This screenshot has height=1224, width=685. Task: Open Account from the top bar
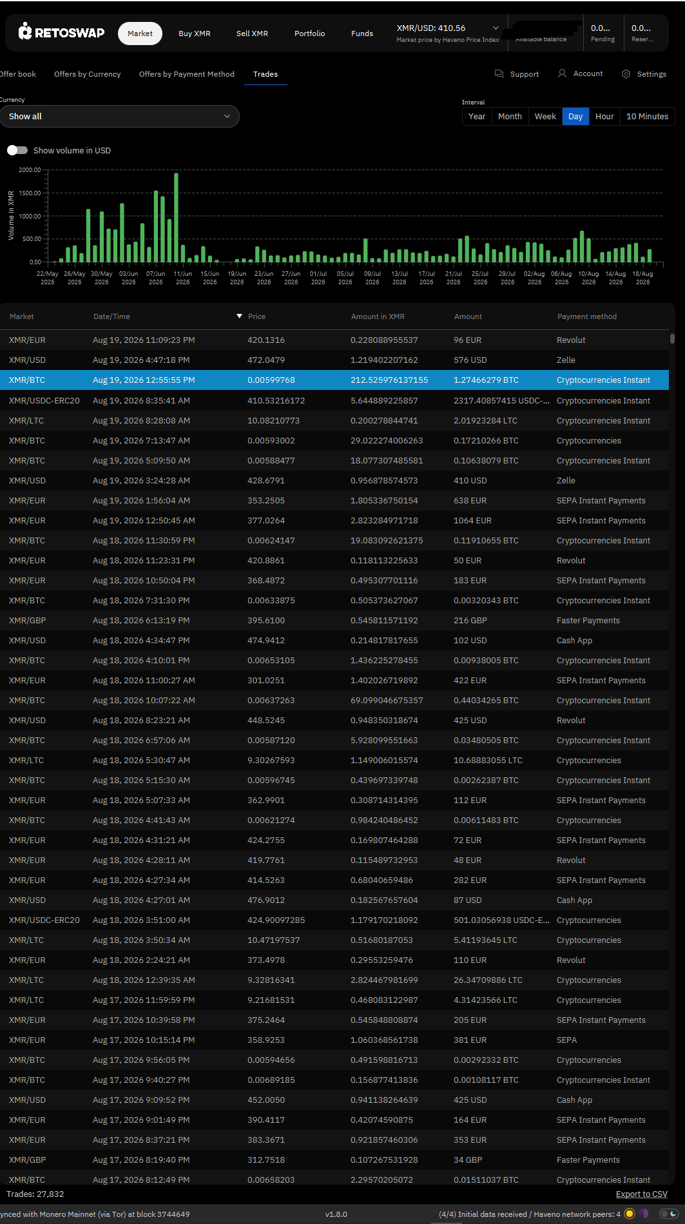pyautogui.click(x=581, y=73)
